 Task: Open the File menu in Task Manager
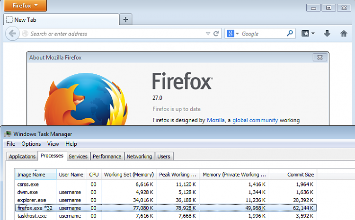(x=10, y=144)
